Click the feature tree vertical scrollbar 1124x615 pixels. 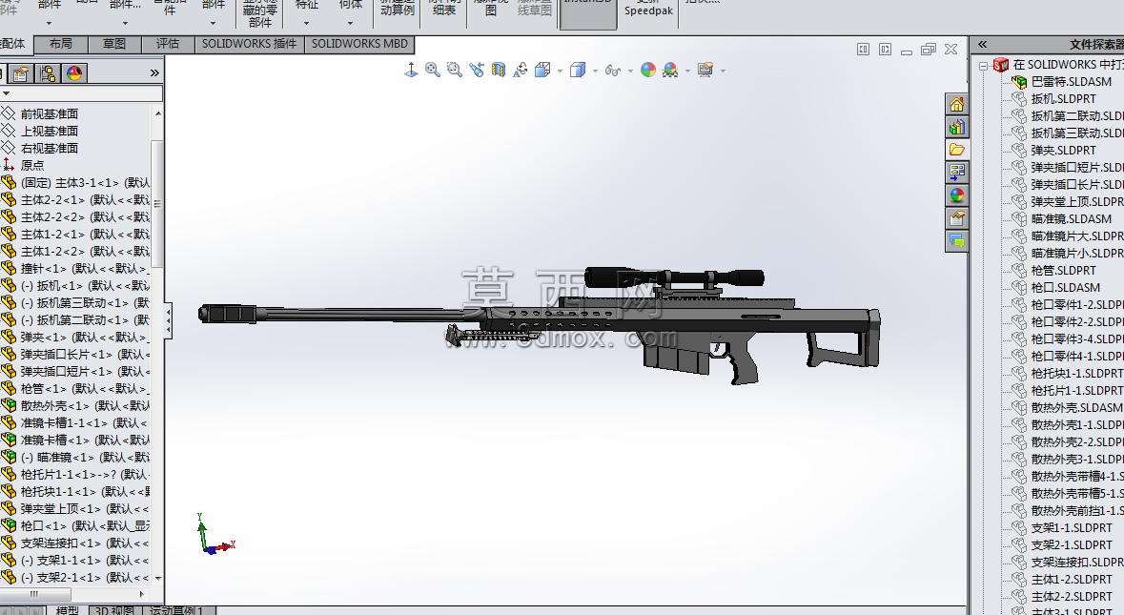point(157,344)
